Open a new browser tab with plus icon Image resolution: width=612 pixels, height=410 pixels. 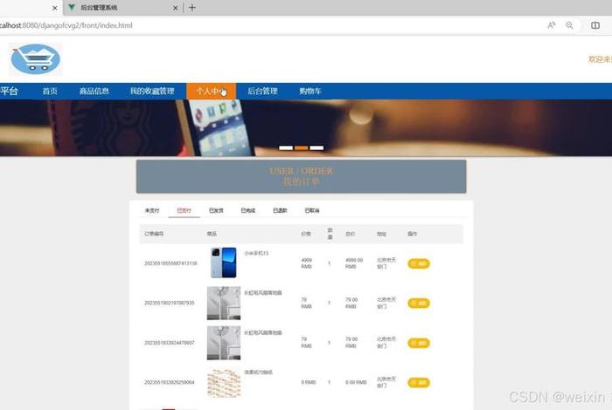pyautogui.click(x=192, y=8)
